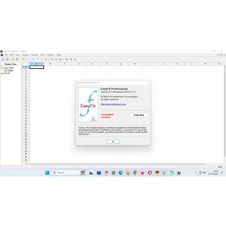Viewport: 226px width, 226px height.
Task: Open Microsoft Edge from the taskbar
Action: click(x=121, y=173)
